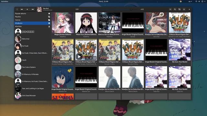Go back with the header back arrow
Screen dimensions: 207x116
(17, 9)
